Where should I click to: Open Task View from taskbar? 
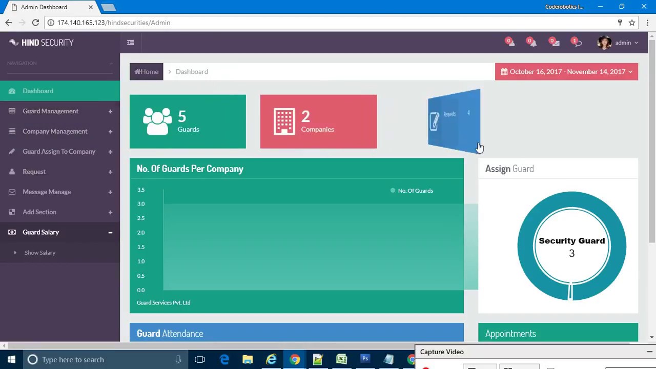coord(200,360)
